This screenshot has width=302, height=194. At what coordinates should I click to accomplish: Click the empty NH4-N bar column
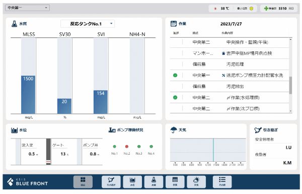point(137,76)
